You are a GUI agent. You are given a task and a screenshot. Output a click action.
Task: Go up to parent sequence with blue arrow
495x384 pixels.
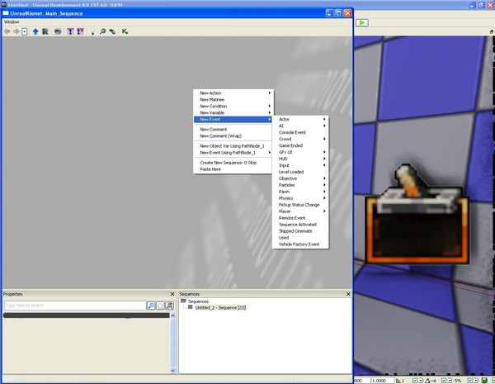pyautogui.click(x=35, y=31)
